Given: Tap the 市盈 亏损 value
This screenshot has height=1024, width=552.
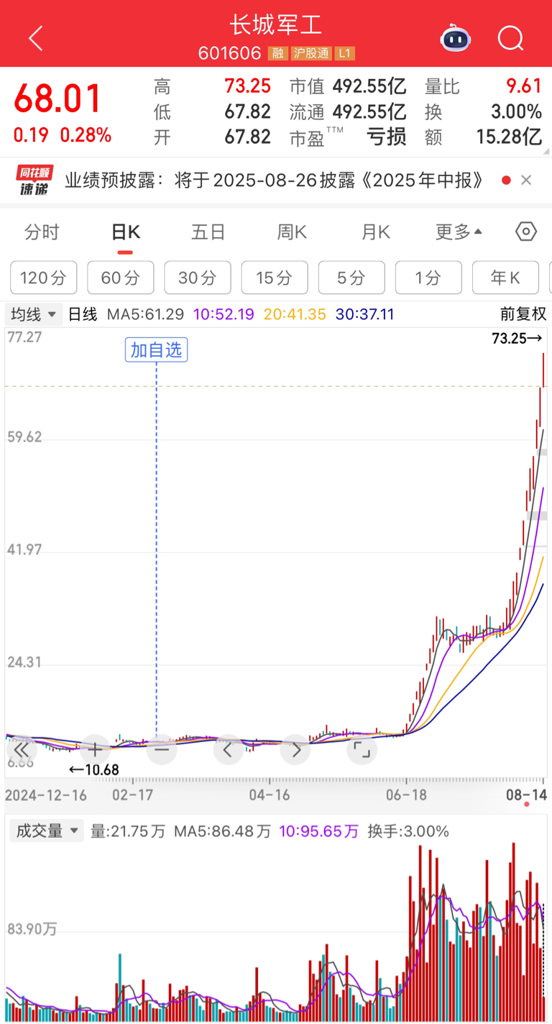Looking at the screenshot, I should 387,137.
